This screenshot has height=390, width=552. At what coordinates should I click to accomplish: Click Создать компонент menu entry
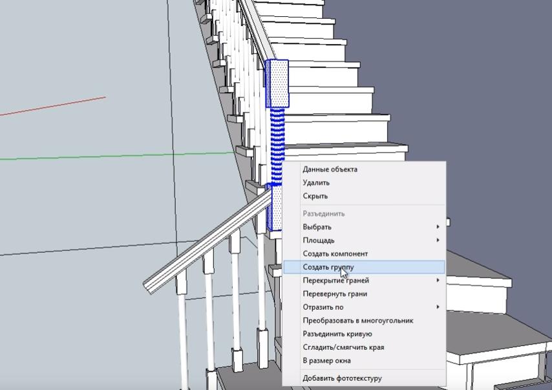[x=335, y=254]
